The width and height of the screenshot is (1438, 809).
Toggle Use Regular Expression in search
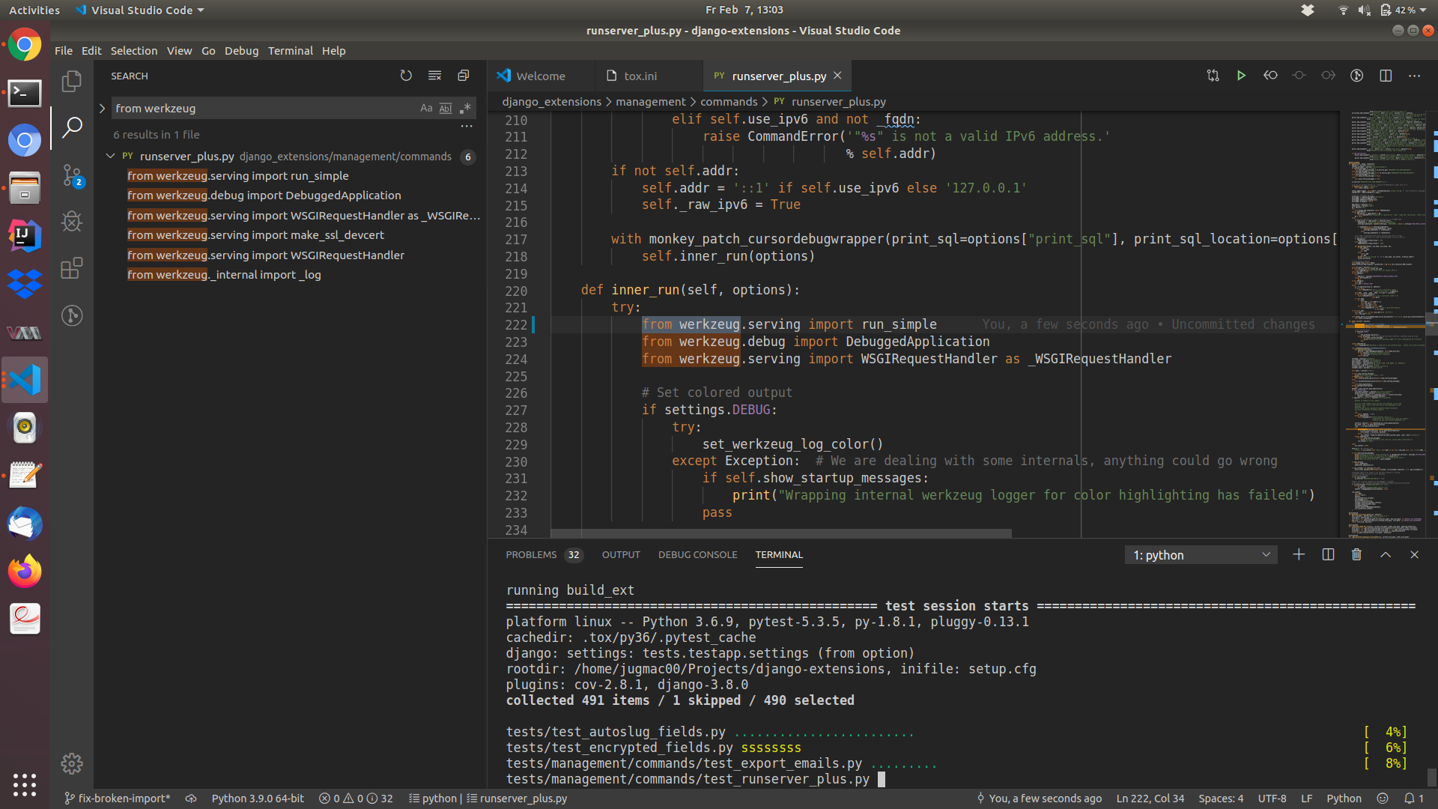click(x=465, y=108)
